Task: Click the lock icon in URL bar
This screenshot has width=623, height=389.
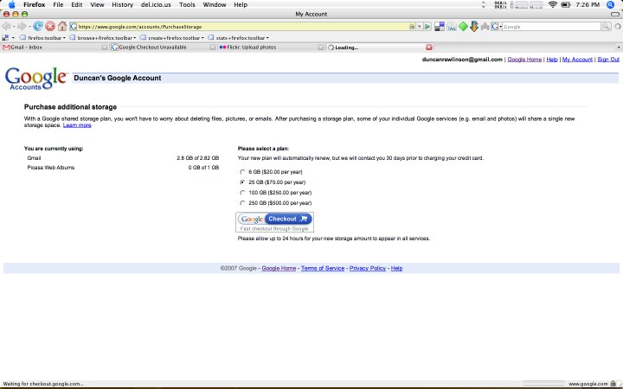Action: click(x=412, y=27)
